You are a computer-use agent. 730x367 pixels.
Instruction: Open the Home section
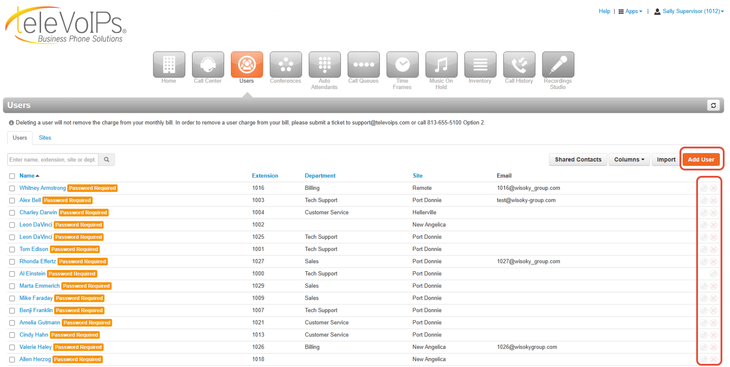169,65
